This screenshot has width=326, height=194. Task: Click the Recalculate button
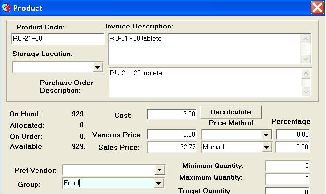(x=231, y=112)
